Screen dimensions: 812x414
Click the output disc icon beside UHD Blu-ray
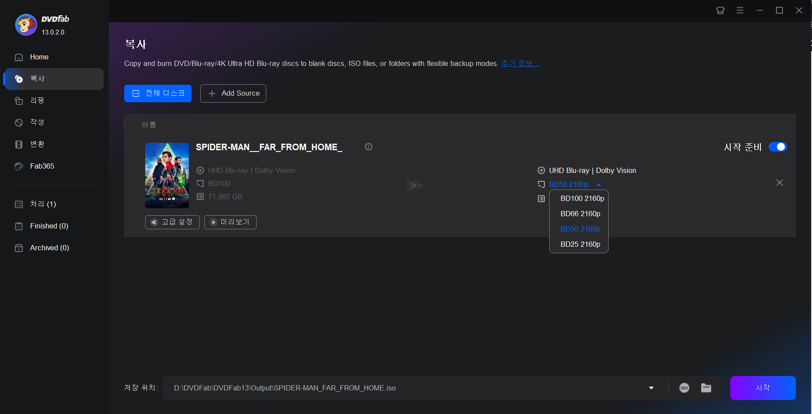(541, 170)
